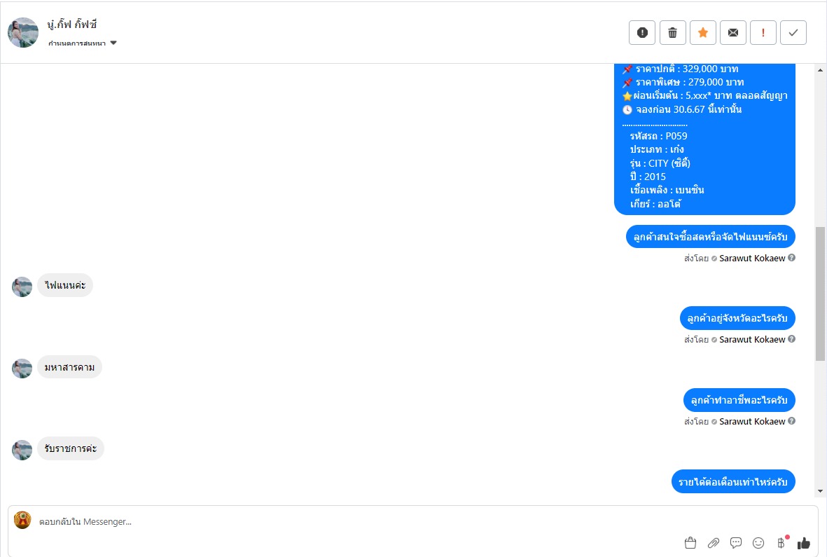The image size is (827, 557).
Task: Click the scroll up arrow of the chat
Action: click(820, 69)
